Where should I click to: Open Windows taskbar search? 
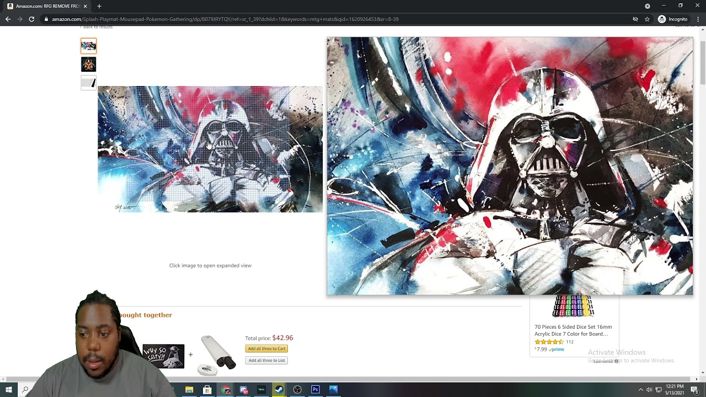(x=25, y=390)
